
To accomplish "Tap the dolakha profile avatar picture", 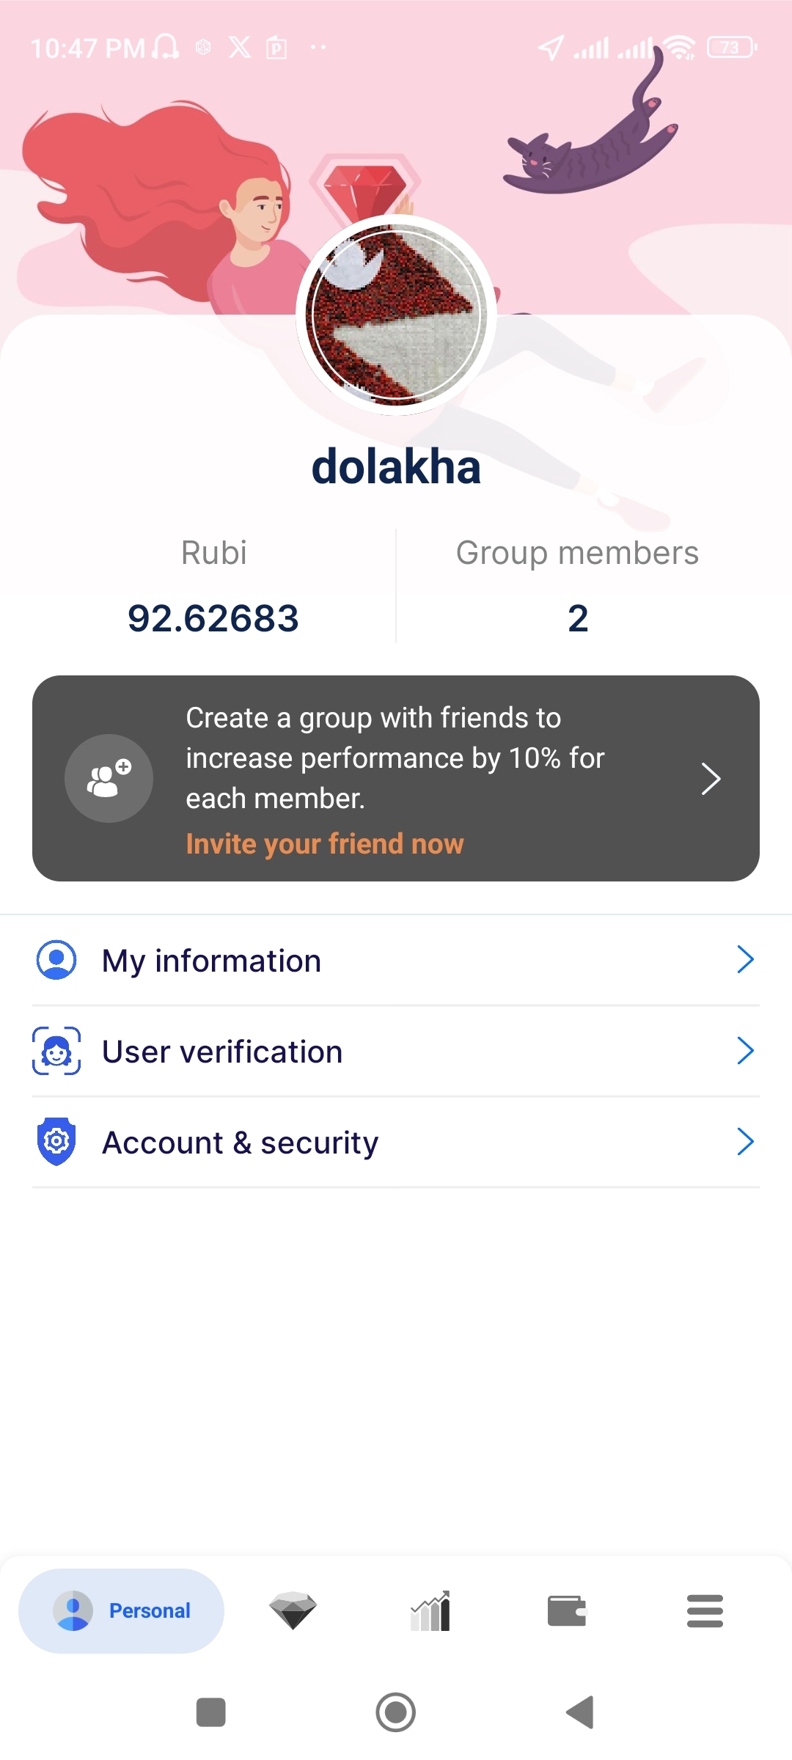I will pyautogui.click(x=396, y=315).
